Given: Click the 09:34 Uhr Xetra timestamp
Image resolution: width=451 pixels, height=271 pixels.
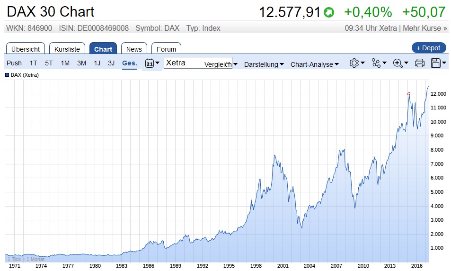Looking at the screenshot, I should pos(371,28).
